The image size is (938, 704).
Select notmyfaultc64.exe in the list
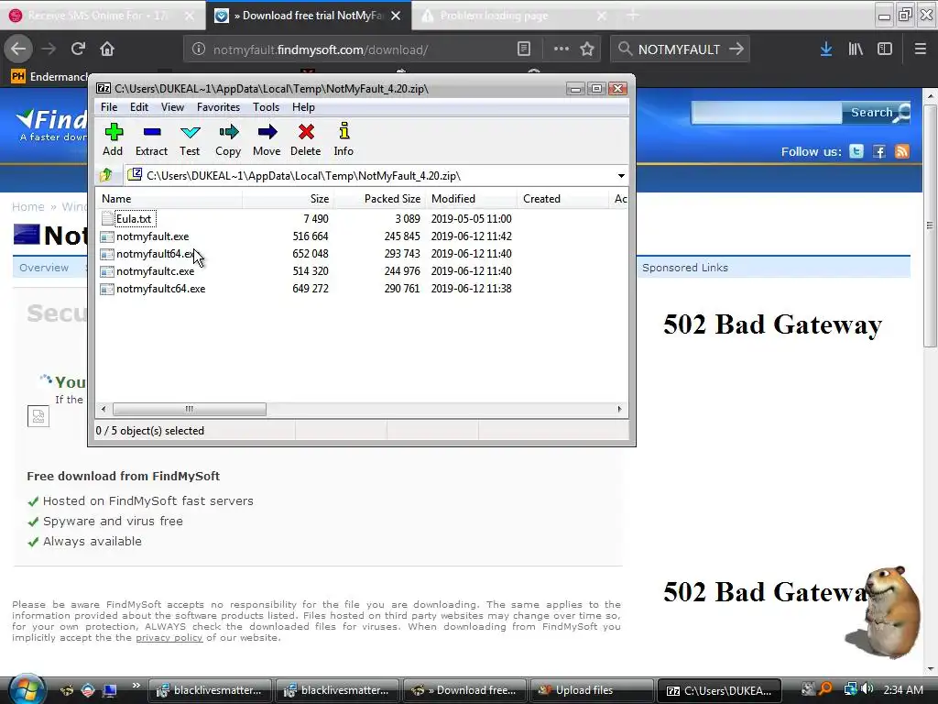pos(160,288)
